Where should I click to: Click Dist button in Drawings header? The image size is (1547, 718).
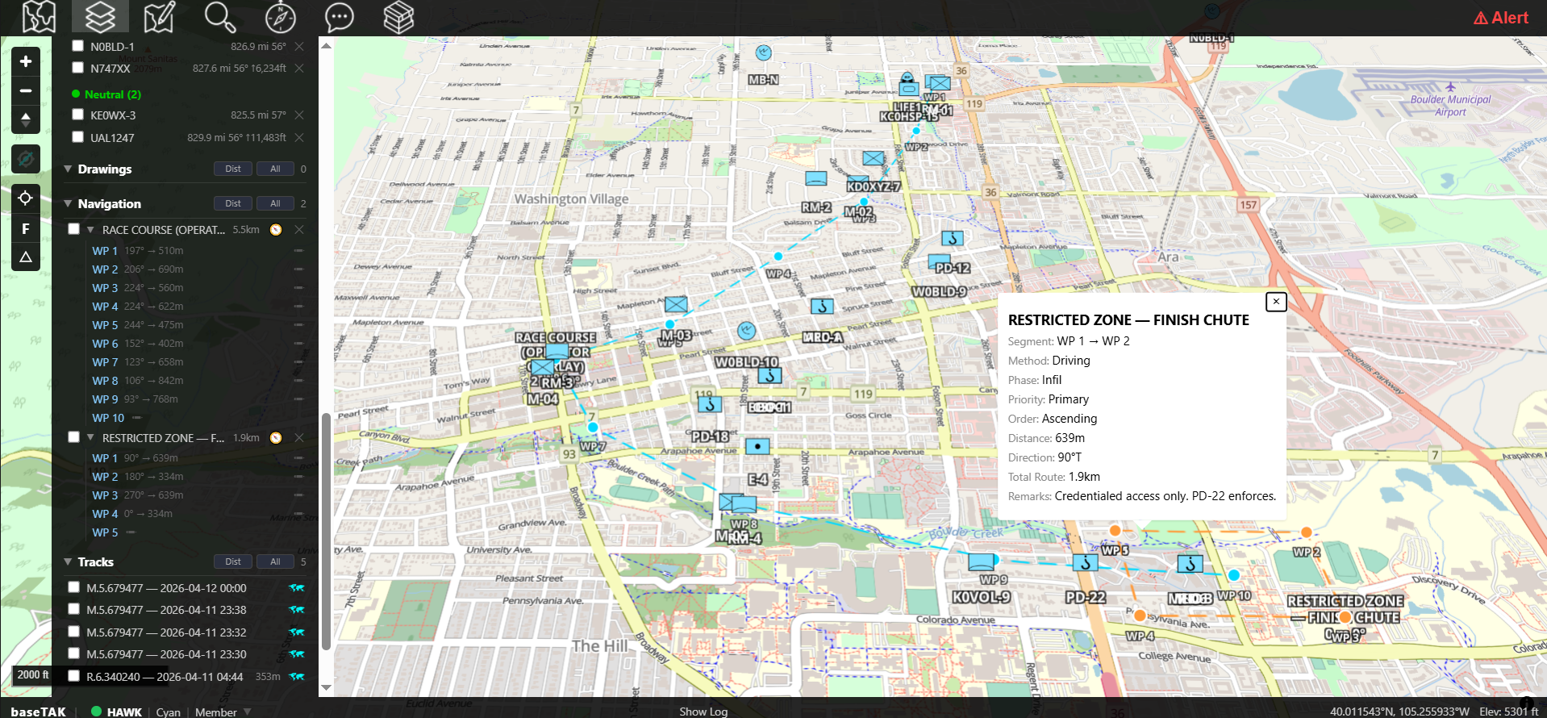click(x=233, y=169)
